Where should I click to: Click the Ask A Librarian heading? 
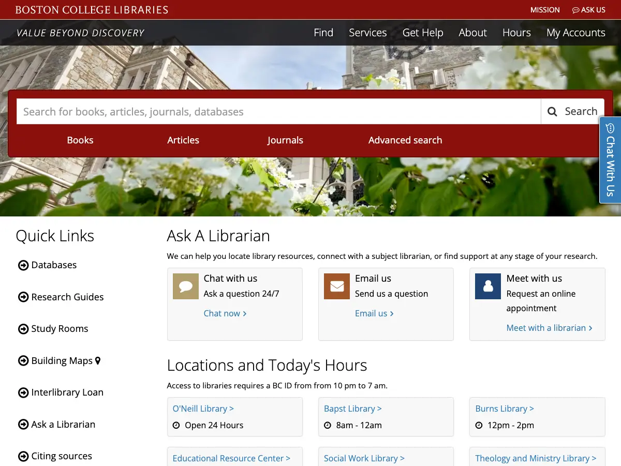[218, 236]
